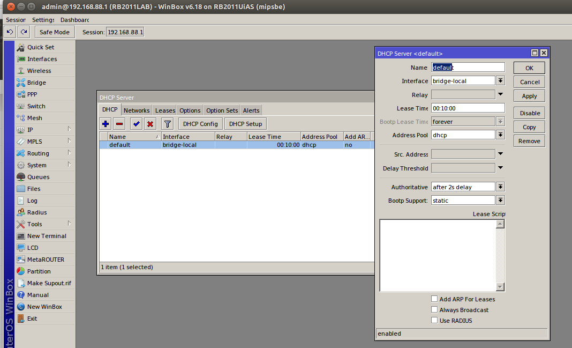Image resolution: width=572 pixels, height=348 pixels.
Task: Click the blue checkmark enable icon
Action: [x=137, y=124]
